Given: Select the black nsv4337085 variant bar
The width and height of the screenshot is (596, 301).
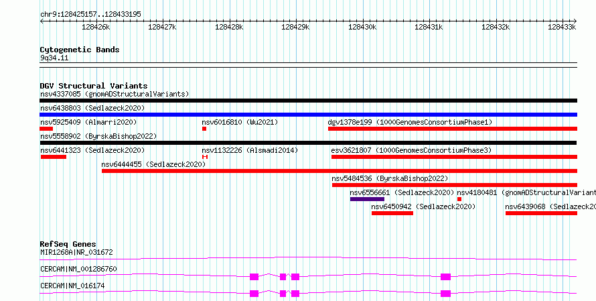Looking at the screenshot, I should coord(308,101).
